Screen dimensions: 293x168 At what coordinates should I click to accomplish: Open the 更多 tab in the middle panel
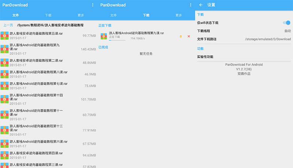click(179, 15)
